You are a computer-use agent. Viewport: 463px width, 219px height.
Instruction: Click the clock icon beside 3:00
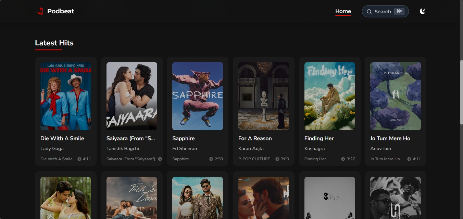[277, 159]
